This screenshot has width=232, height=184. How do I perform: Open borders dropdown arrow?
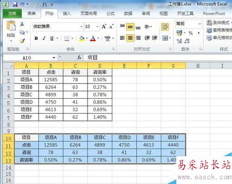tap(72, 38)
